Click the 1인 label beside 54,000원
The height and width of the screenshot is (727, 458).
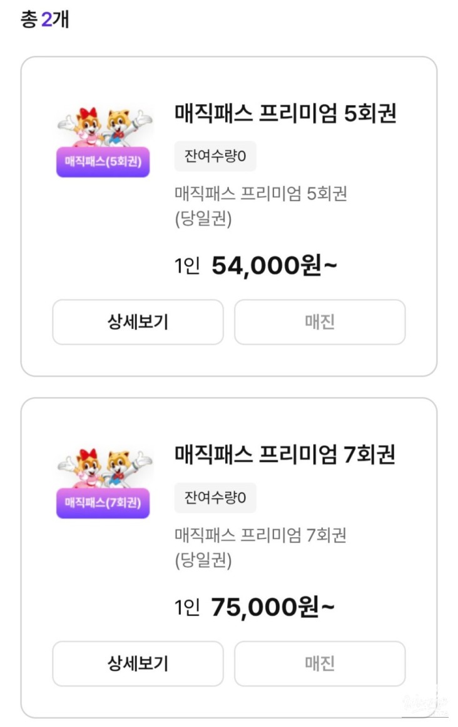(x=187, y=267)
